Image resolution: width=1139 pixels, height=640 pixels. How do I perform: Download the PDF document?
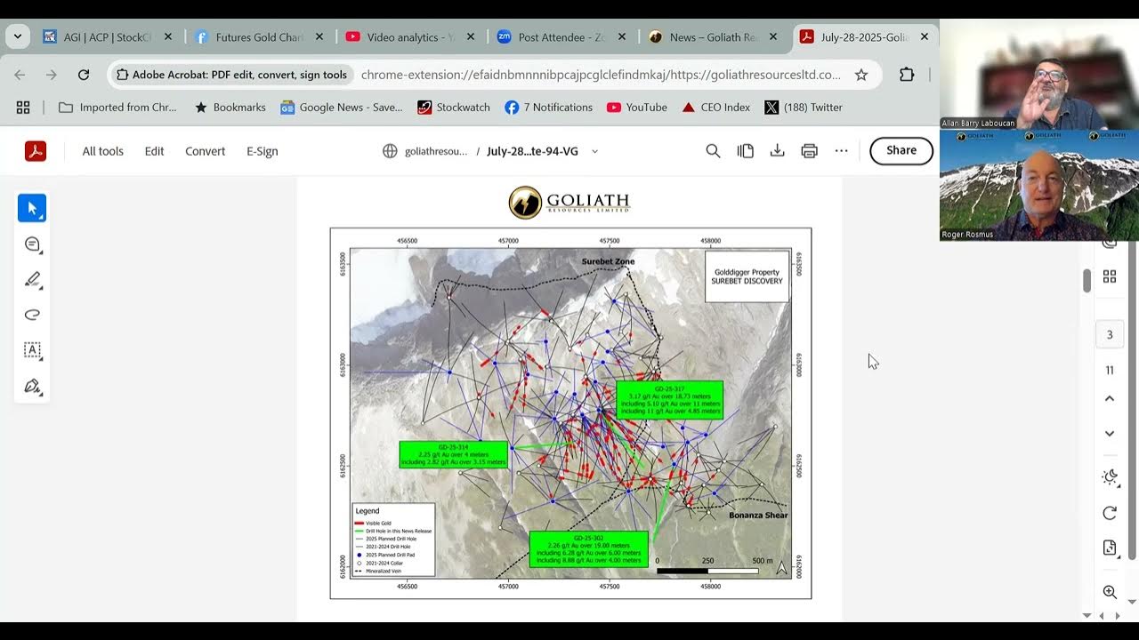tap(777, 150)
